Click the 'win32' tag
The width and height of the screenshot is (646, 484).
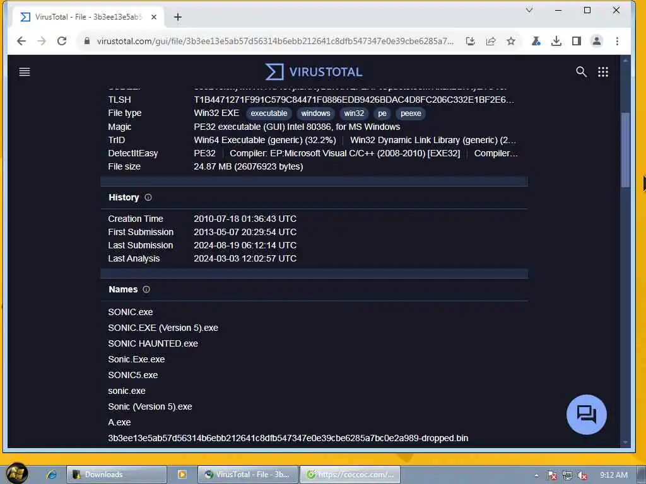[x=354, y=113]
